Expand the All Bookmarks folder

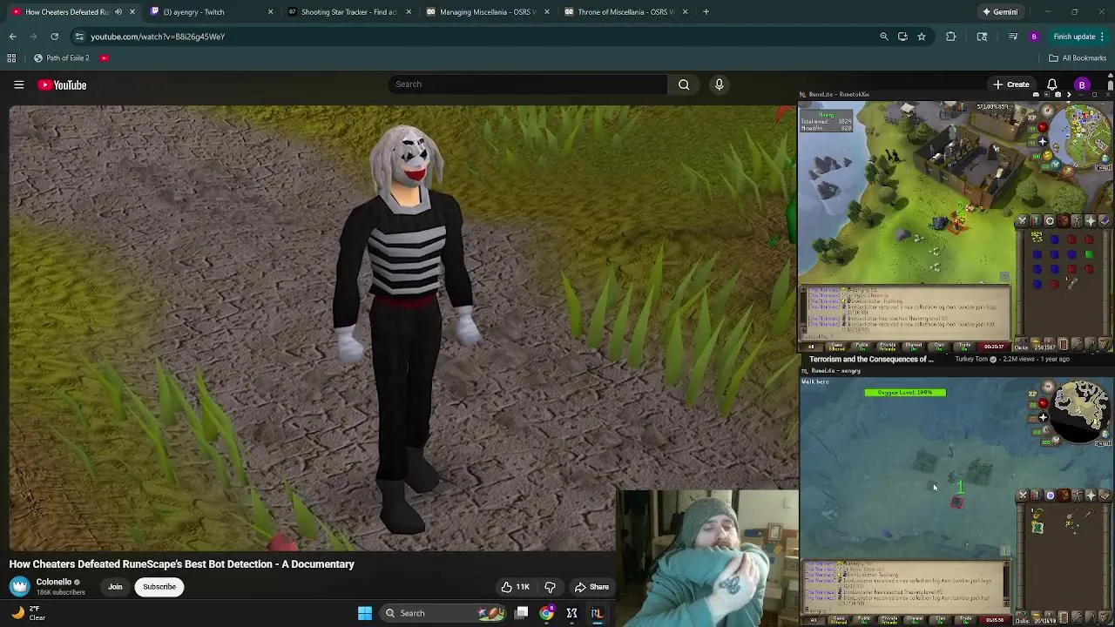point(1078,57)
